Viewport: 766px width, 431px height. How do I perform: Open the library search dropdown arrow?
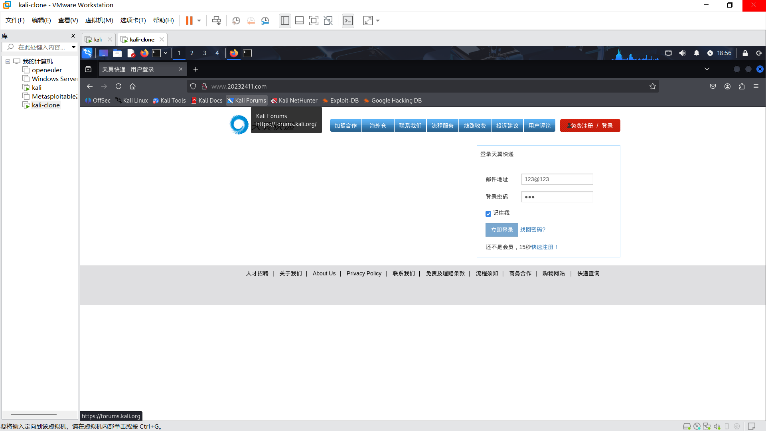(x=73, y=47)
